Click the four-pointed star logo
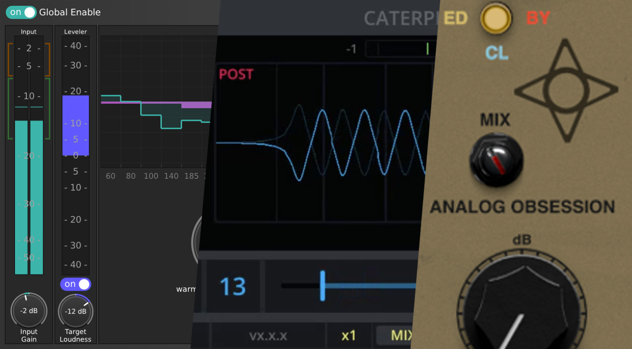 coord(566,91)
